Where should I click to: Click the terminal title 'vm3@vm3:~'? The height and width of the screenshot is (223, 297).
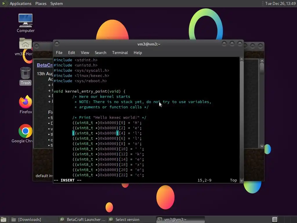(x=149, y=44)
